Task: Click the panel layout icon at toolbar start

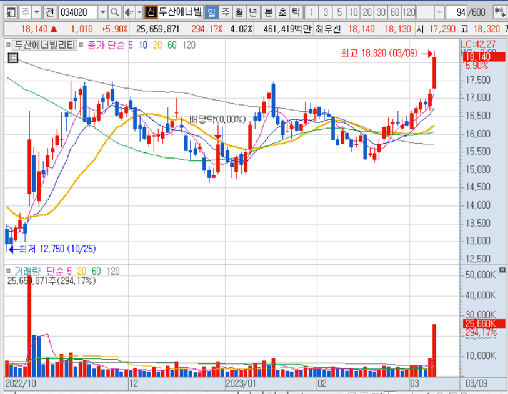Action: click(x=11, y=12)
